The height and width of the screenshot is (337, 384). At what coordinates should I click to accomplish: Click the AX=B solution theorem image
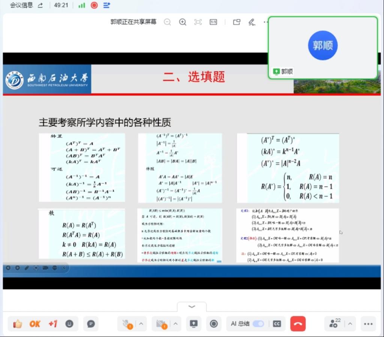point(288,235)
